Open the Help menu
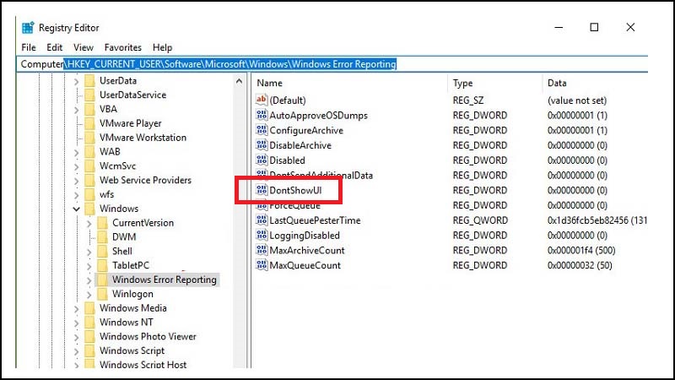 click(162, 47)
